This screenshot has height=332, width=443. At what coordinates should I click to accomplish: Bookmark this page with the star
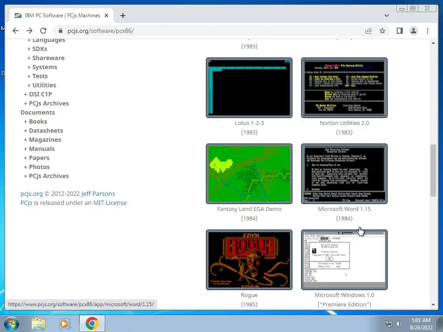click(x=382, y=31)
